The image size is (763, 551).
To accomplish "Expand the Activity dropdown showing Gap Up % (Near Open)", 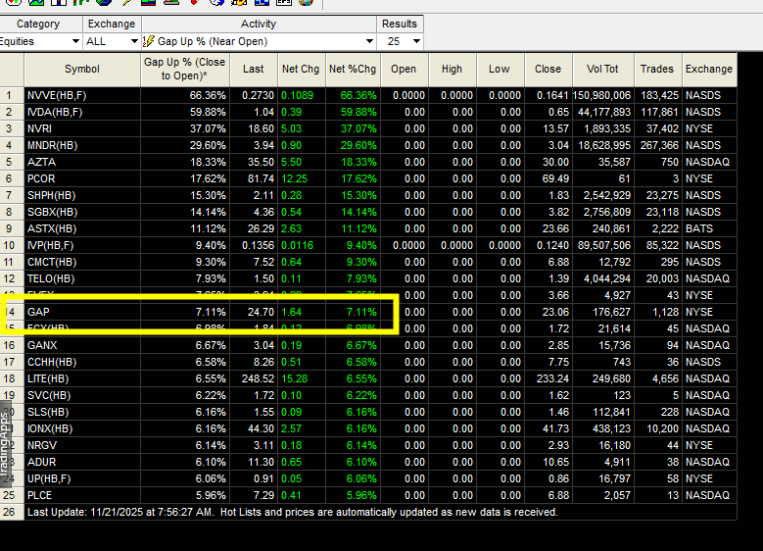I will pos(259,41).
